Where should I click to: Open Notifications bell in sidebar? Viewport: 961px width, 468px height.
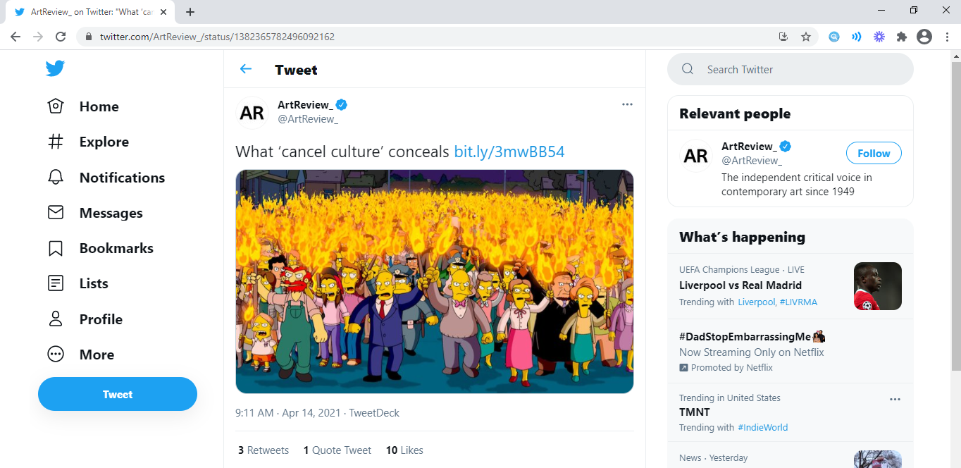coord(56,178)
